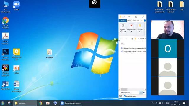189x106 pixels.
Task: Collapse the Explorer ribbon with the chevron
Action: [142, 21]
